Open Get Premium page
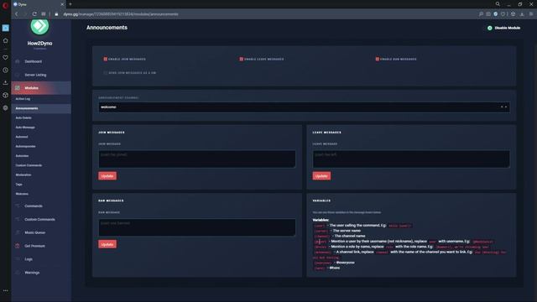This screenshot has width=537, height=302. [x=34, y=246]
